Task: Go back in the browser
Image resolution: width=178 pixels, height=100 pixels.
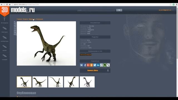Action: (x=2, y=4)
